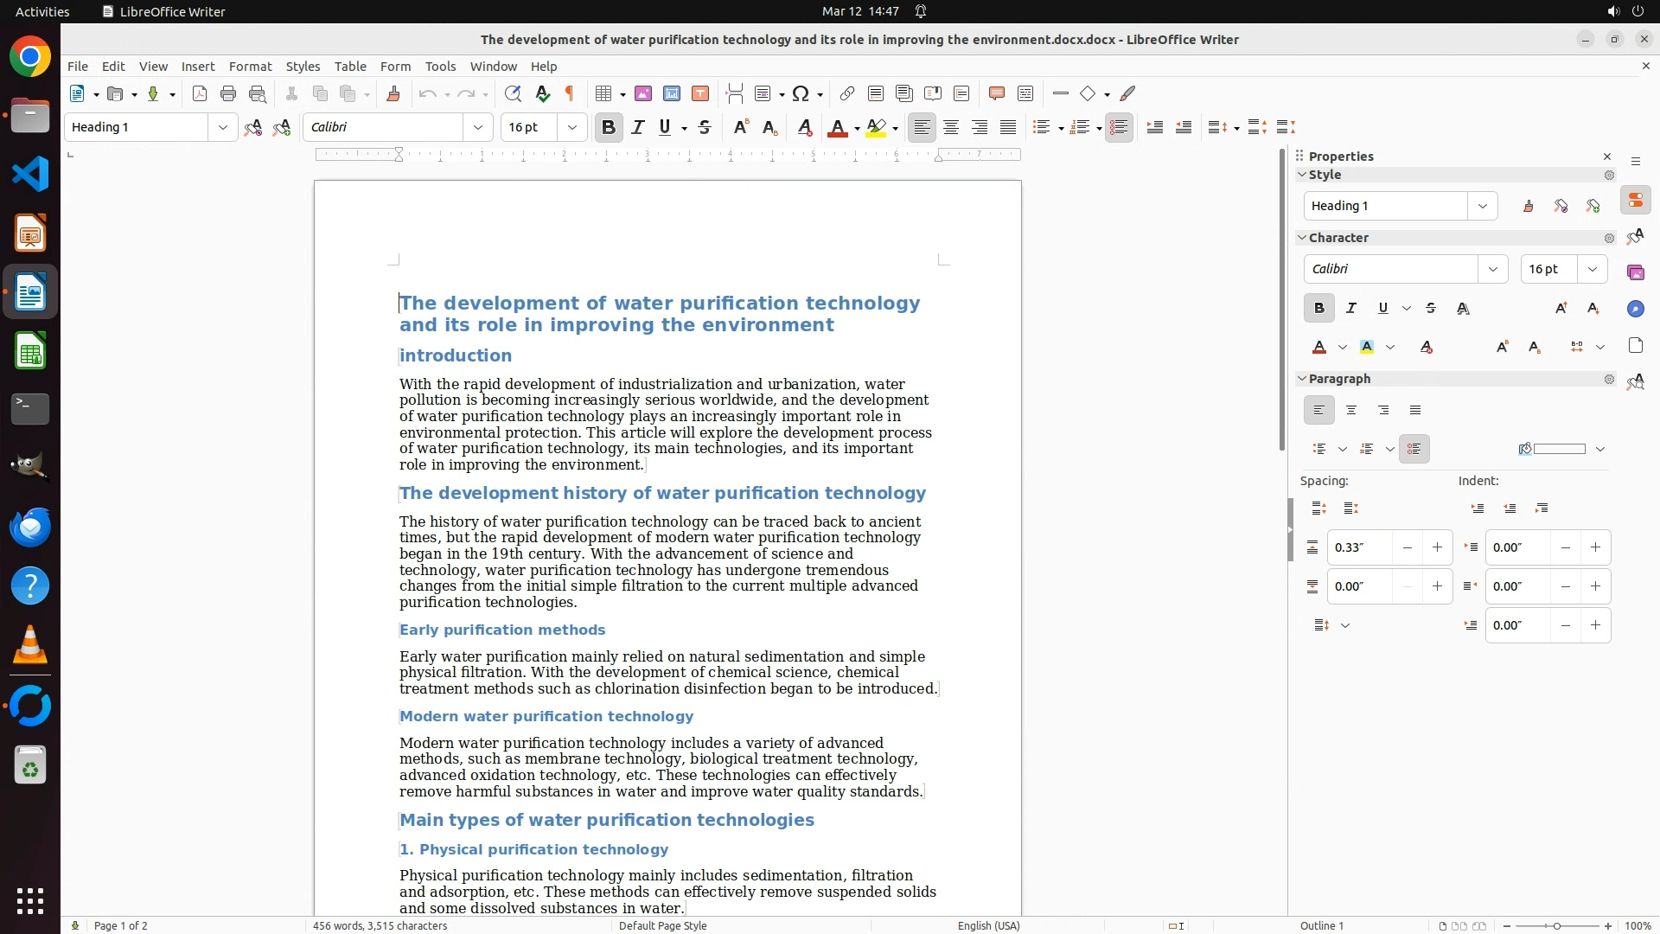Screen dimensions: 1660x934
Task: Toggle Italic in the formatting toolbar
Action: [638, 128]
